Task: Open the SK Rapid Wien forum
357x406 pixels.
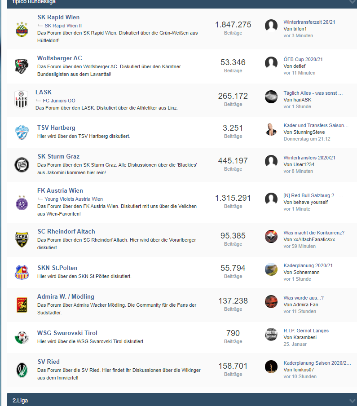Action: (x=58, y=17)
